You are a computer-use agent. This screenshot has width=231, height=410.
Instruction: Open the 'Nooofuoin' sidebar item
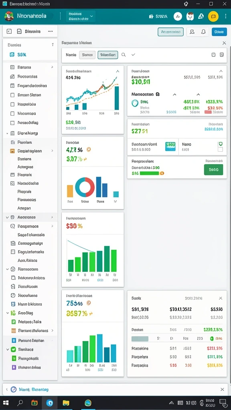click(28, 286)
